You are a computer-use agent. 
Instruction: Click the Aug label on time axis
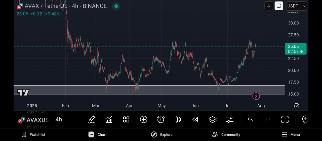click(x=261, y=106)
